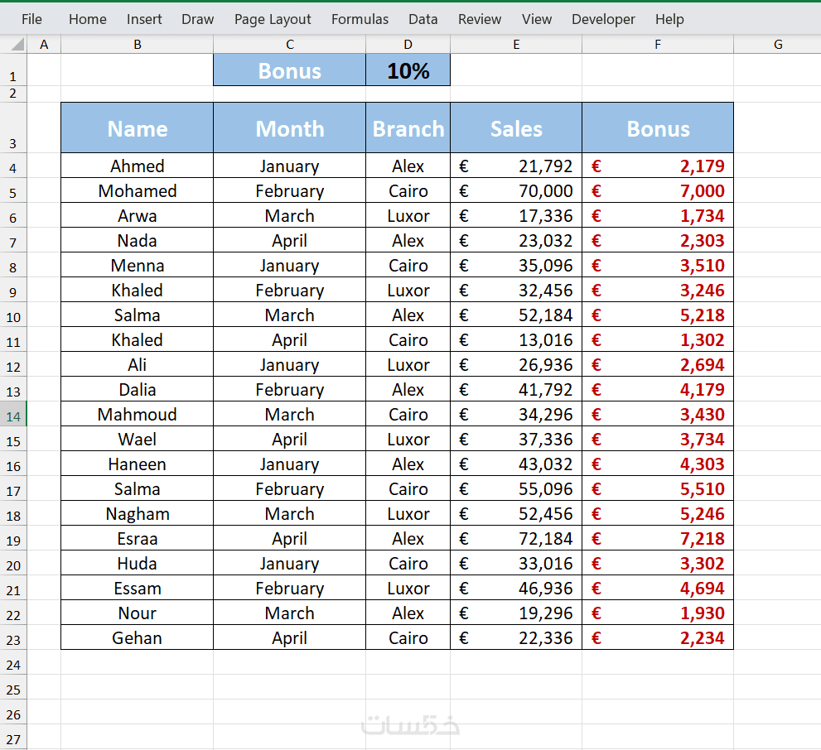821x750 pixels.
Task: Go to the Page Layout tab
Action: [273, 19]
